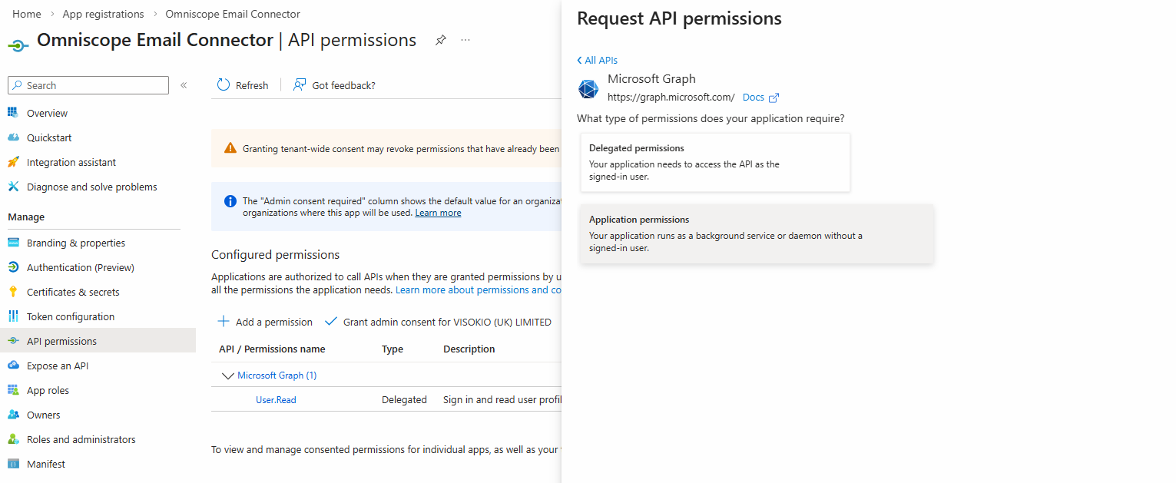
Task: Navigate to Expose an API
Action: pyautogui.click(x=58, y=366)
